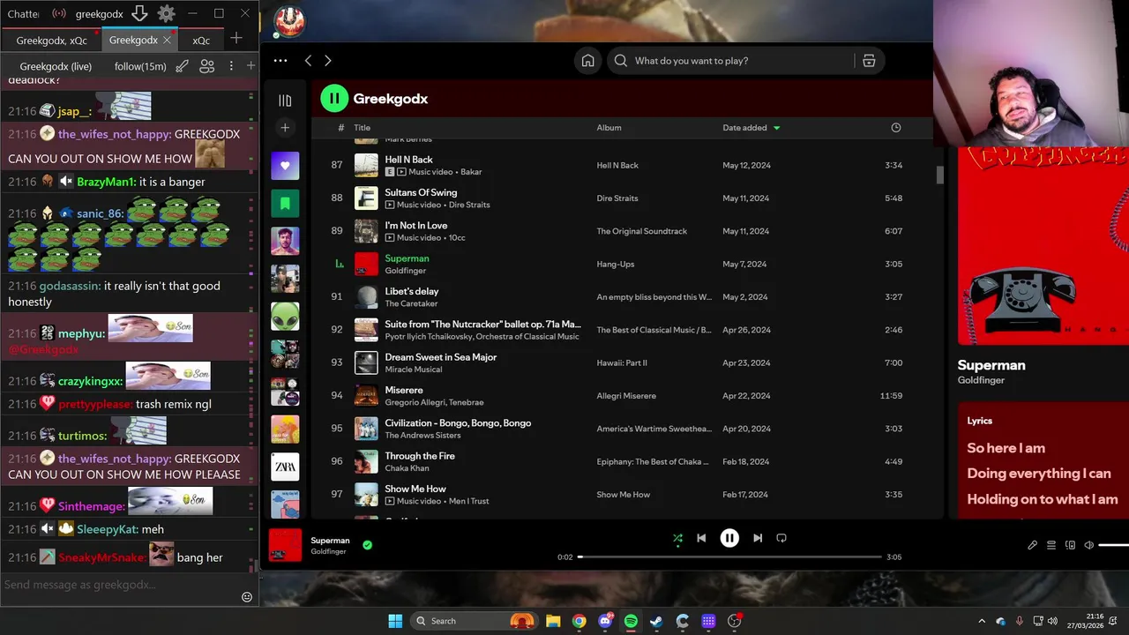
Task: Add a new split with the plus icon
Action: pos(250,66)
